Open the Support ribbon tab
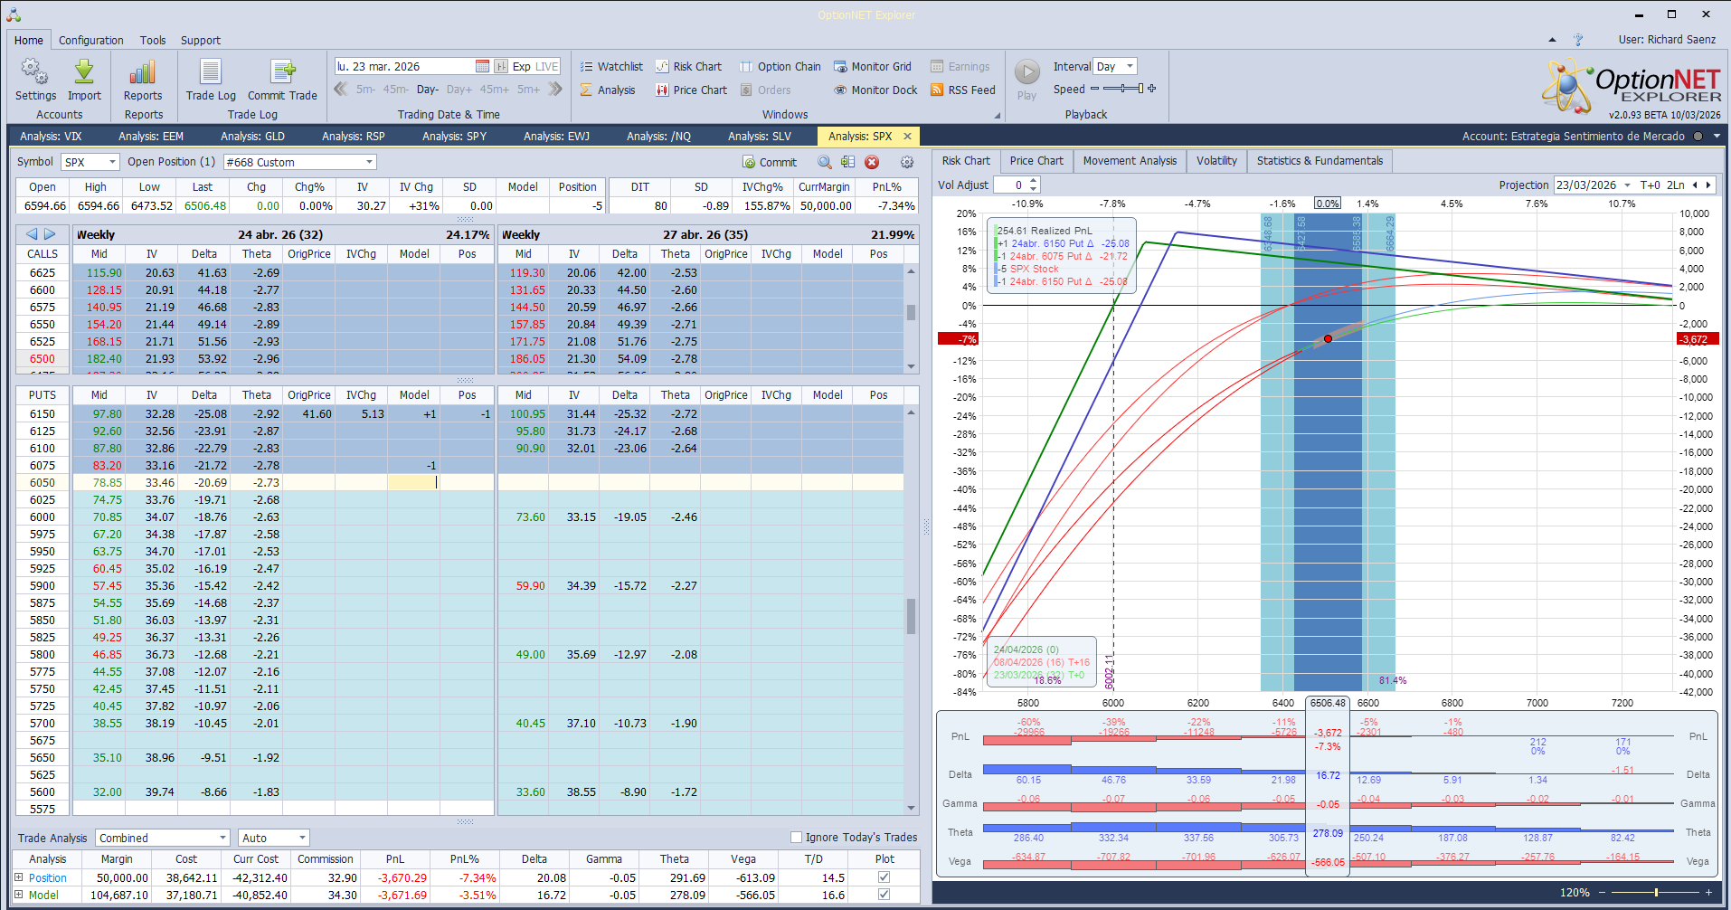The height and width of the screenshot is (910, 1731). coord(201,40)
